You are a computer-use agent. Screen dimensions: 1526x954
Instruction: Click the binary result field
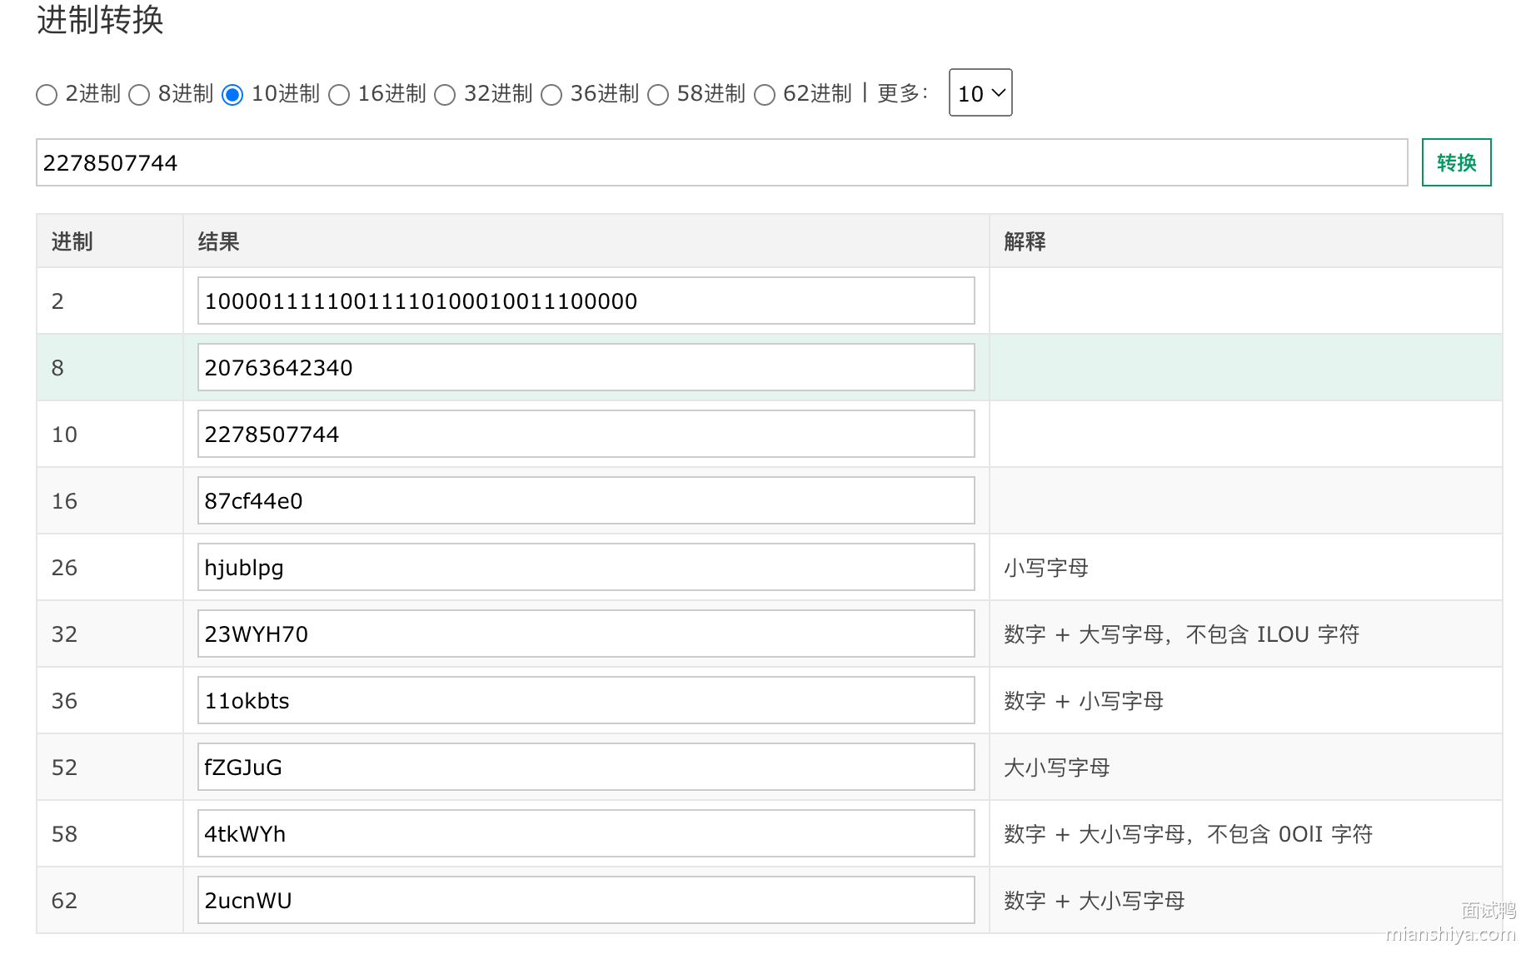586,301
